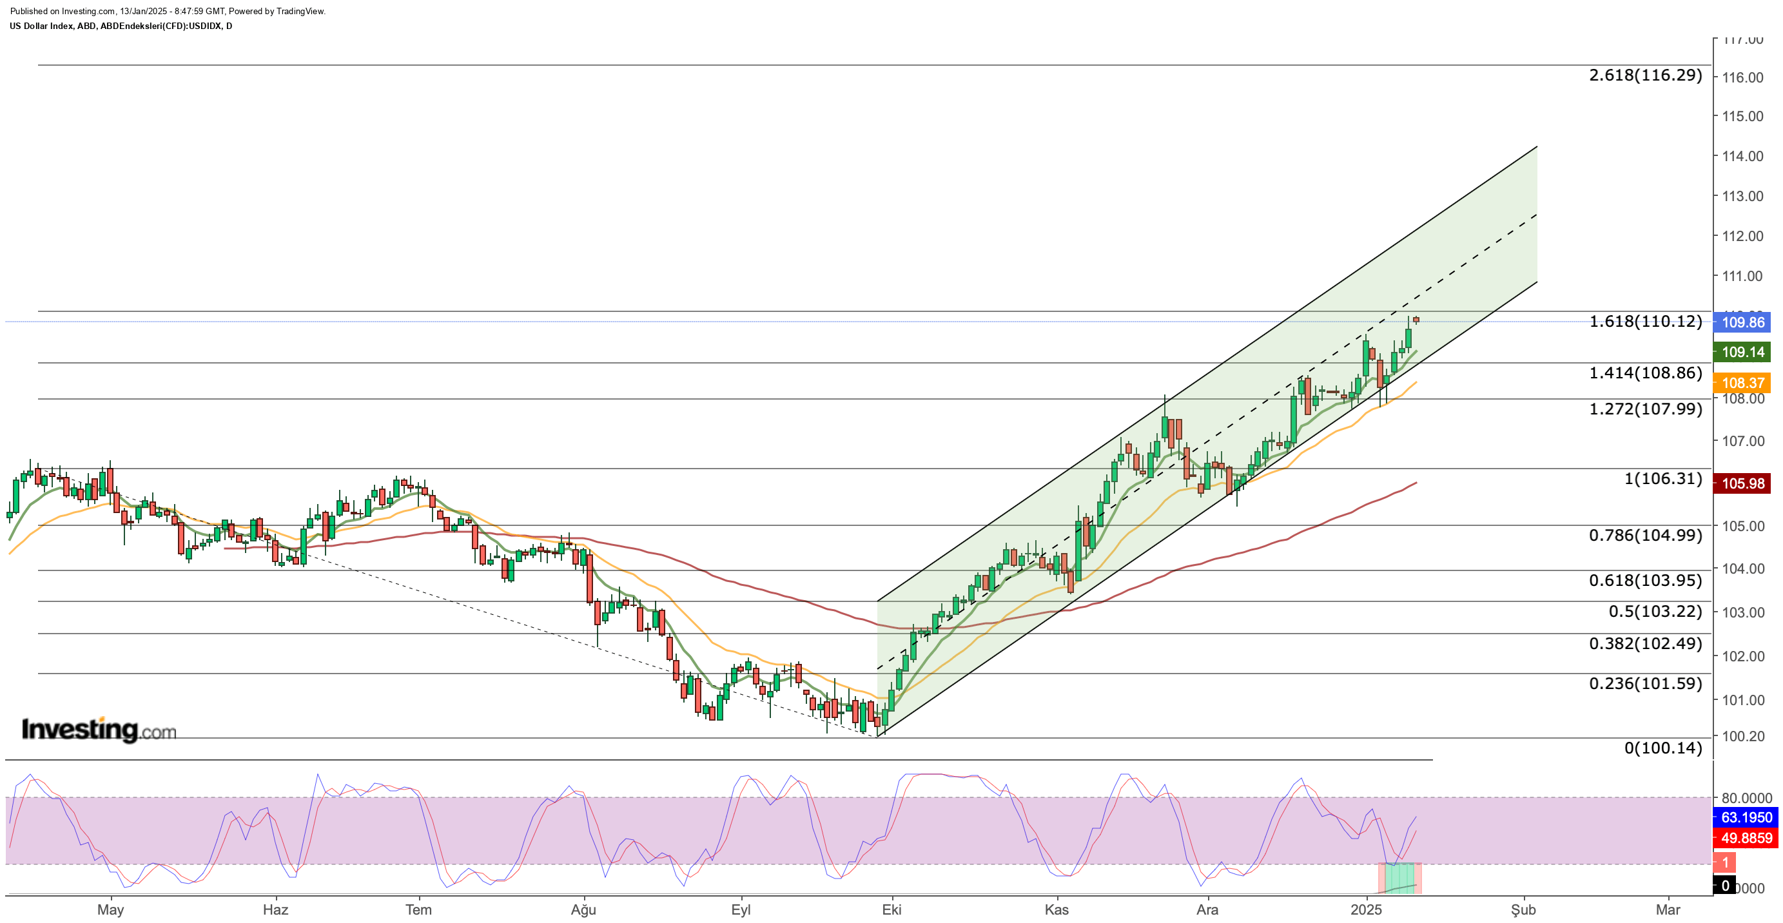Viewport: 1783px width, 923px height.
Task: Click the 0.786(104.99) Fibonacci label
Action: click(1645, 535)
